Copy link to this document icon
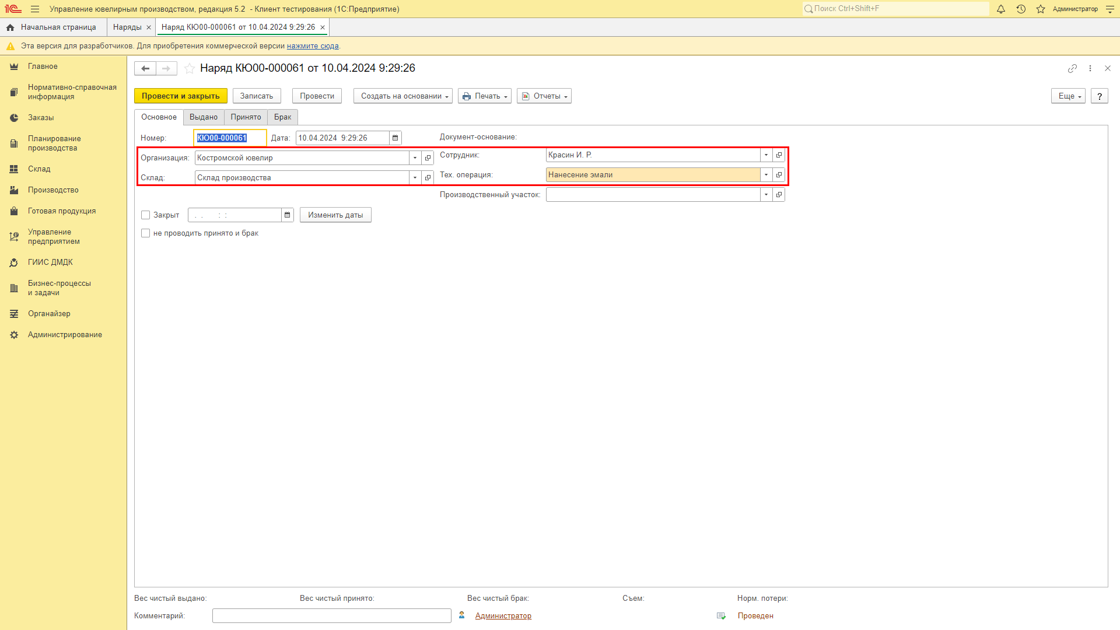The image size is (1120, 630). [1072, 69]
